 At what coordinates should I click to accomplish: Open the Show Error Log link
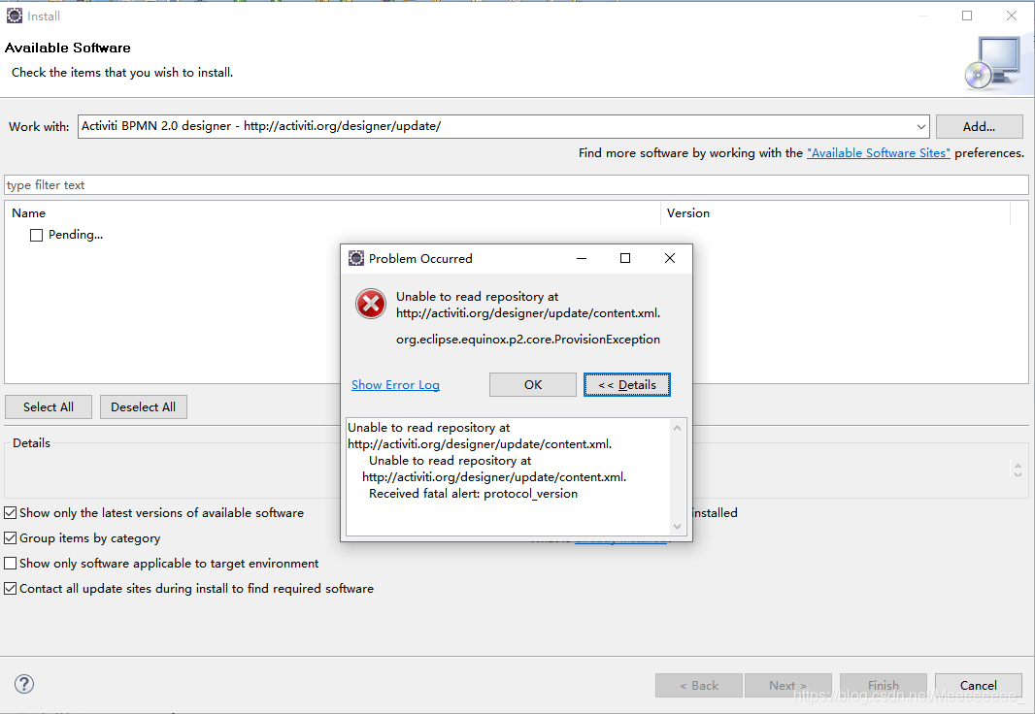pyautogui.click(x=395, y=385)
